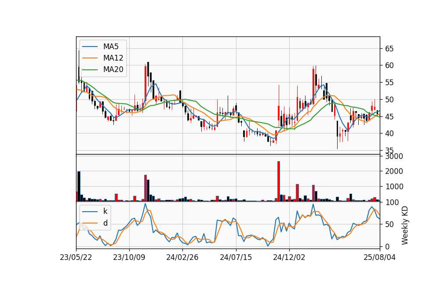This screenshot has height=303, width=422.
Task: Click the green MA20 legend line swatch
Action: point(90,70)
